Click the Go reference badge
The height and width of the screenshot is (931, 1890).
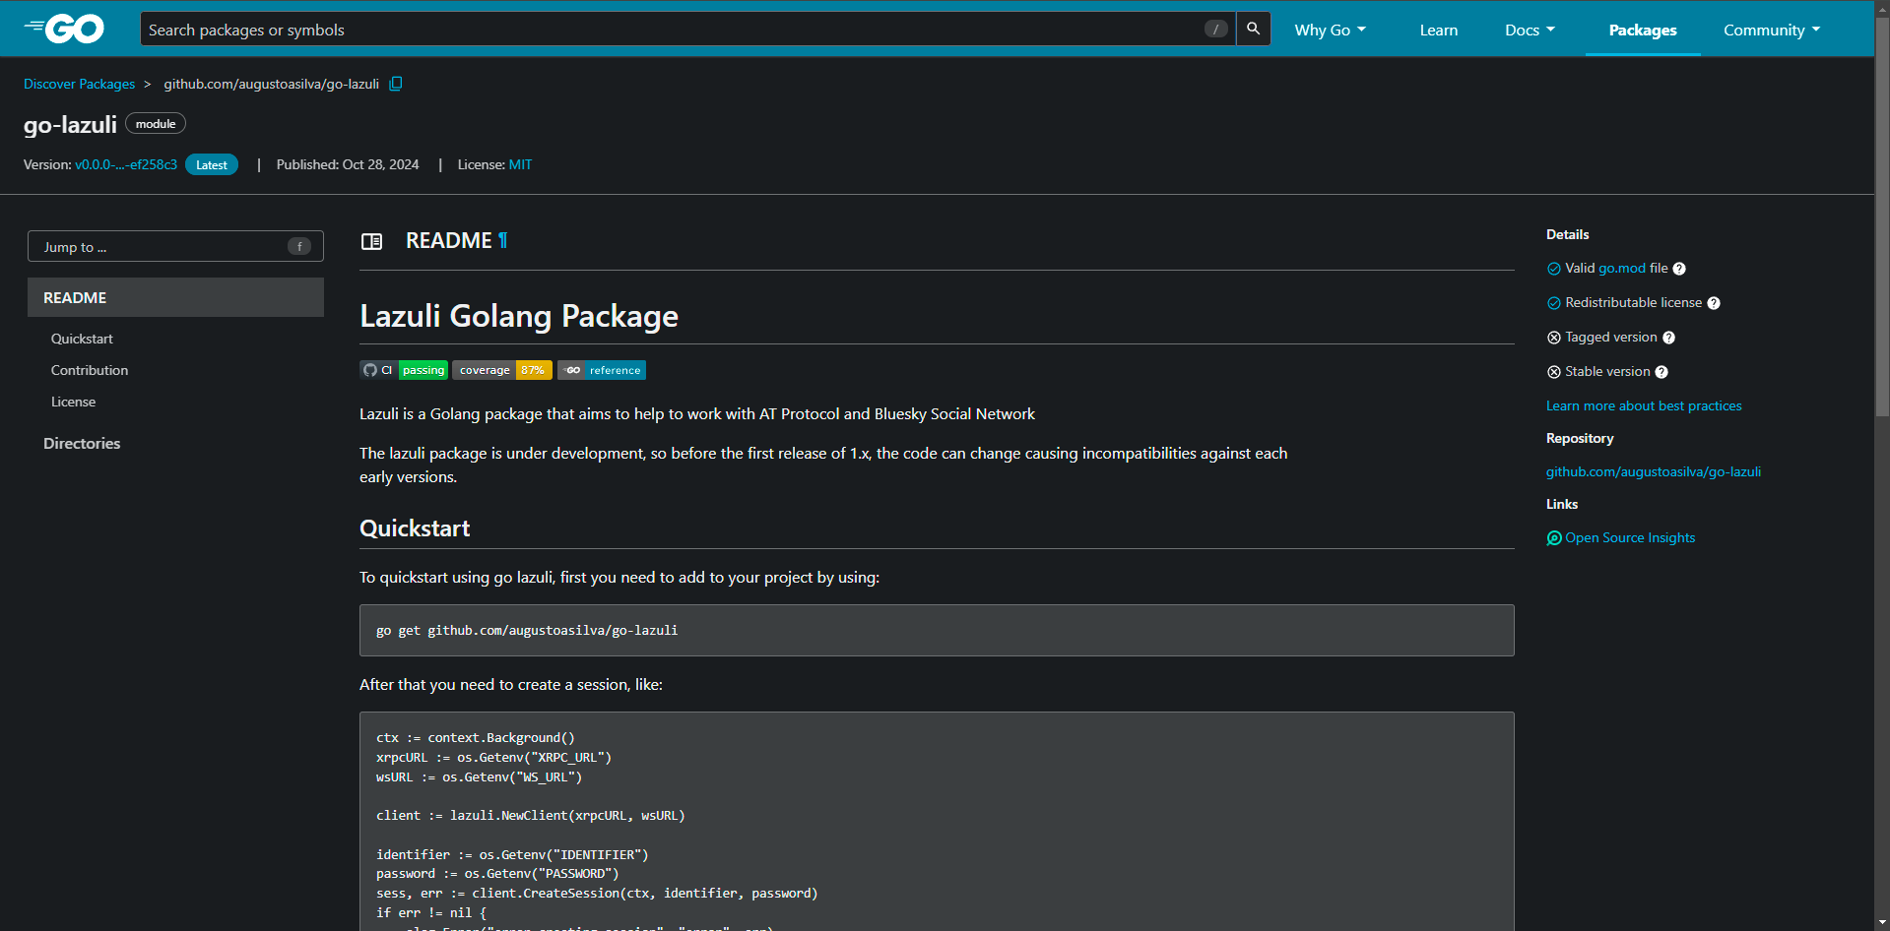(x=602, y=370)
